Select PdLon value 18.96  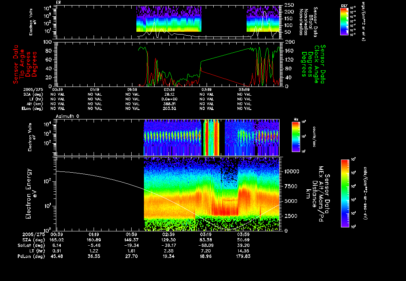206,256
